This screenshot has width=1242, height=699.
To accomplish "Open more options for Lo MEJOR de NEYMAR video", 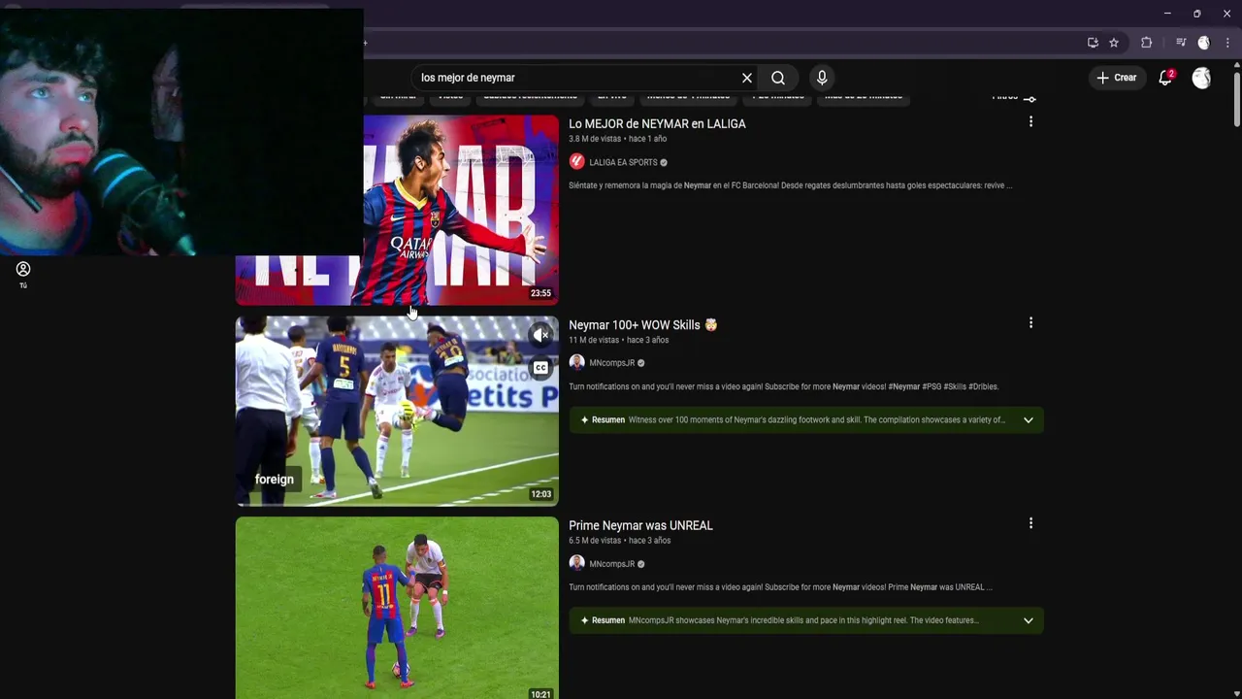I will [x=1030, y=122].
